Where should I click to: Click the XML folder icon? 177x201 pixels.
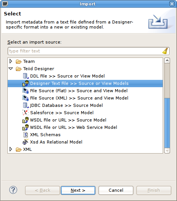19,149
